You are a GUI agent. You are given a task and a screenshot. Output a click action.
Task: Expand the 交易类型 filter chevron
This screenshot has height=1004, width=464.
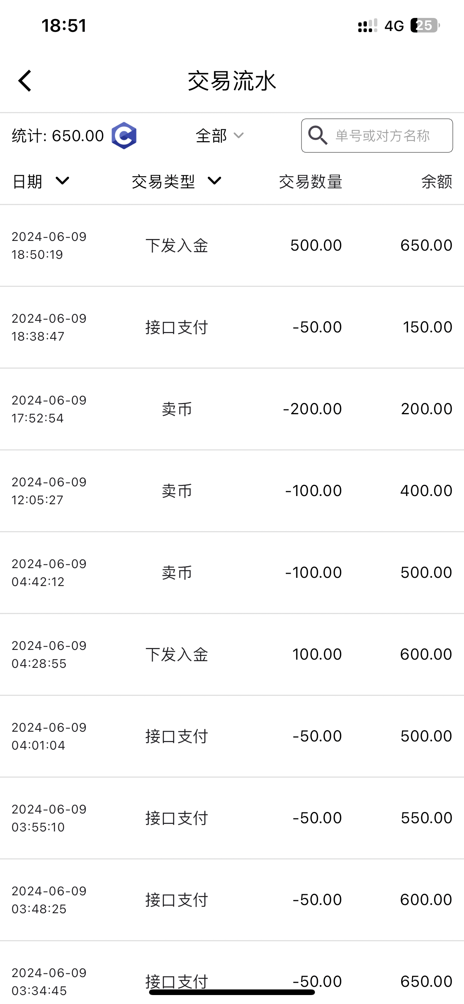click(x=214, y=181)
